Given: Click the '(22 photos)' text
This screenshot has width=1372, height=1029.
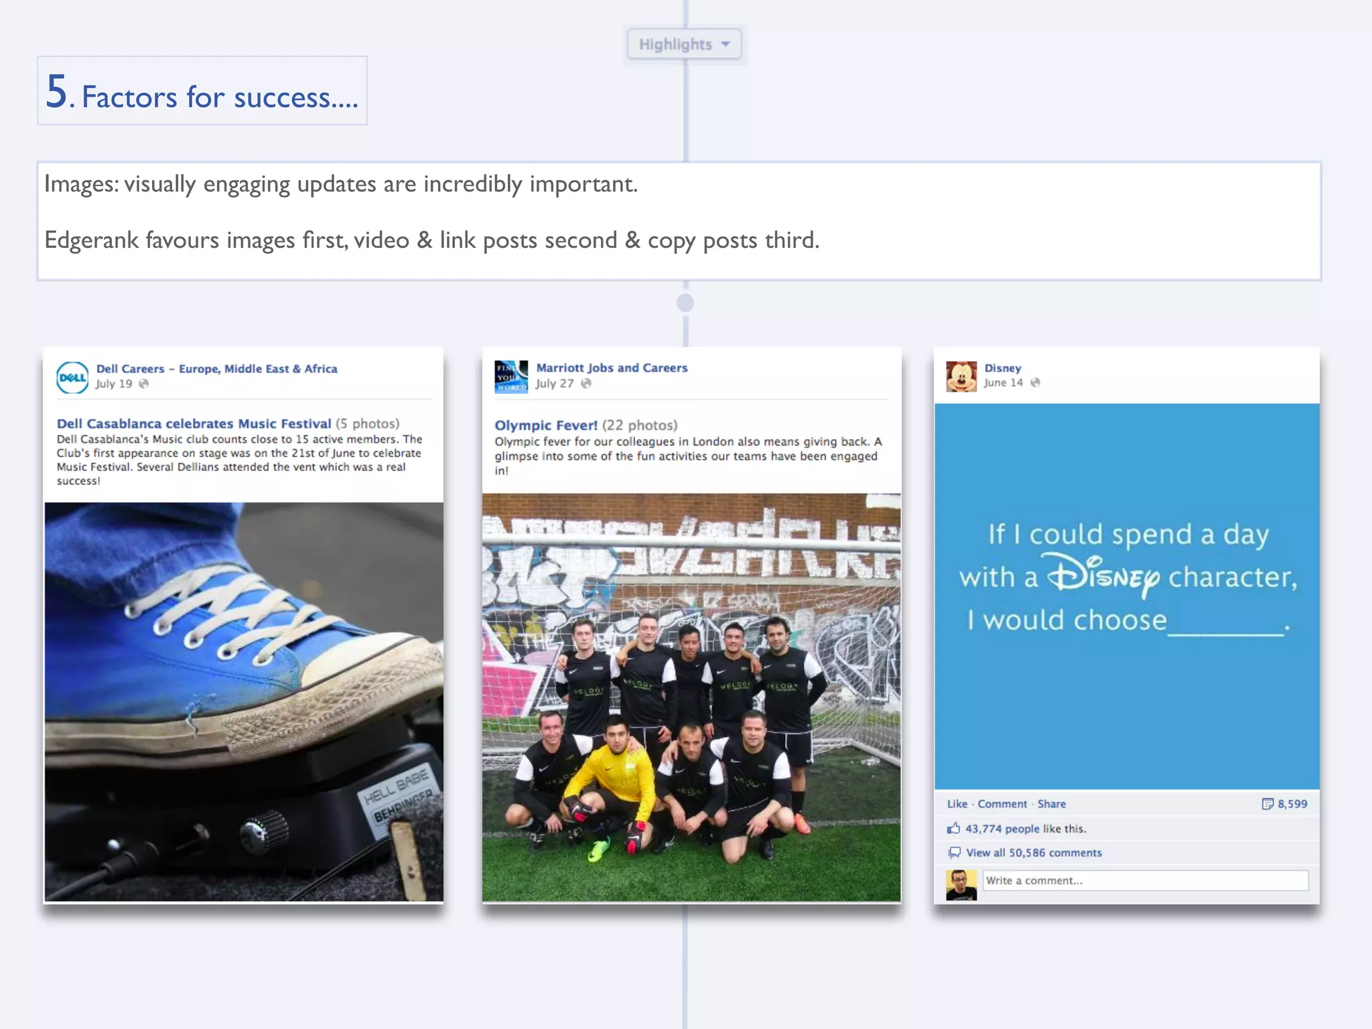Looking at the screenshot, I should [640, 425].
